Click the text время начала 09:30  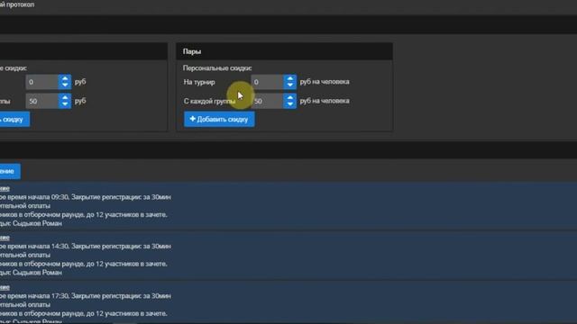(38, 197)
